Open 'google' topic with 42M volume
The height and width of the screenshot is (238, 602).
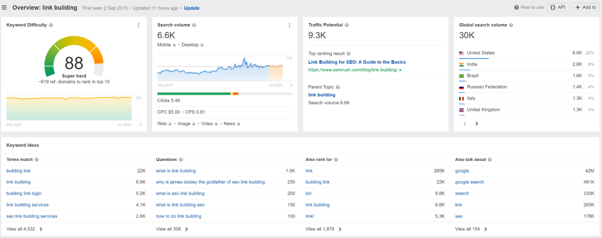(x=462, y=171)
